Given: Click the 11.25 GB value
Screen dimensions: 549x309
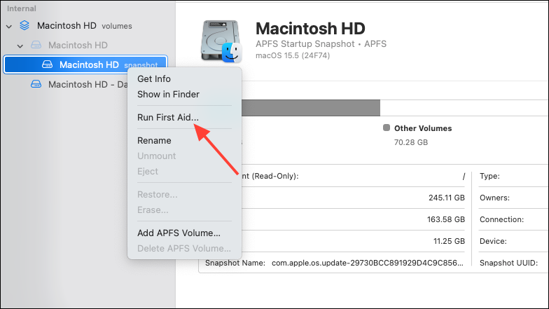Looking at the screenshot, I should pos(450,241).
